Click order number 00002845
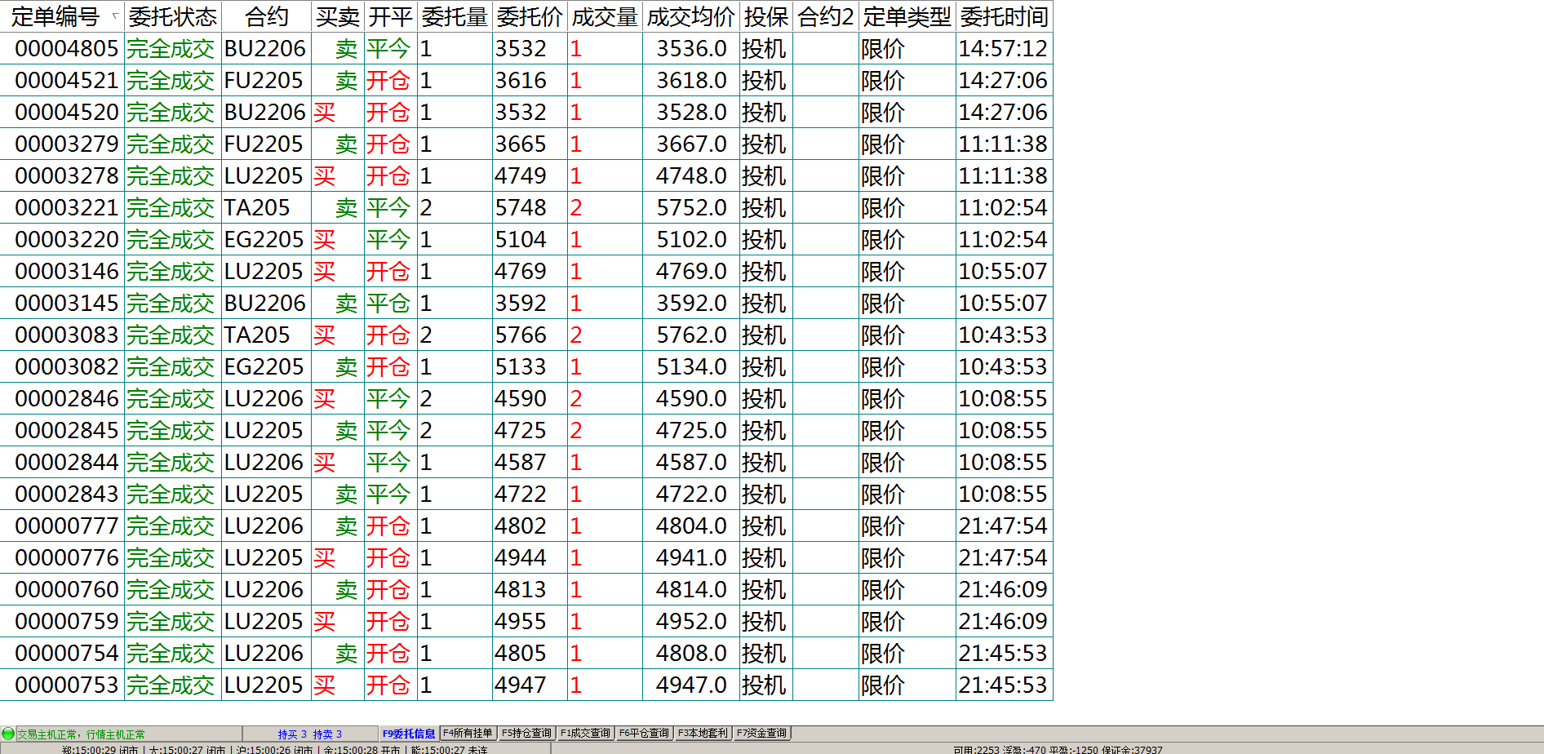The height and width of the screenshot is (754, 1544). pos(67,431)
